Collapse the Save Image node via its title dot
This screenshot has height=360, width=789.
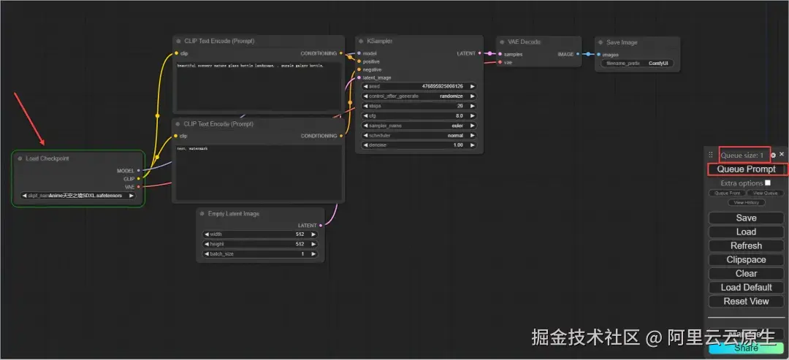601,43
